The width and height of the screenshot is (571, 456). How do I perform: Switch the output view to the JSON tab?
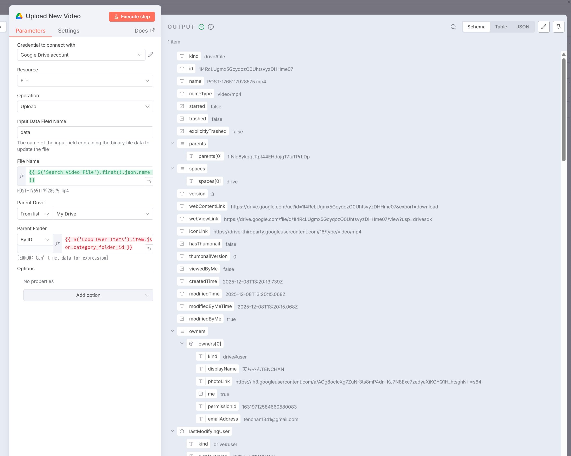click(523, 27)
